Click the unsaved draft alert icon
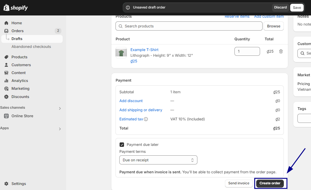311x190 pixels. pyautogui.click(x=128, y=8)
